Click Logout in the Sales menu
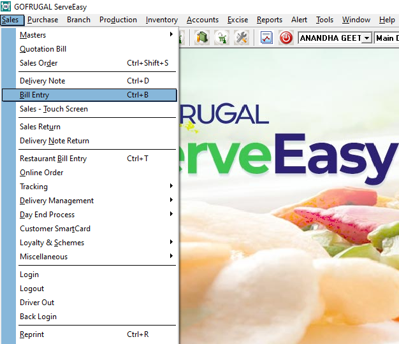The height and width of the screenshot is (344, 399). point(89,289)
